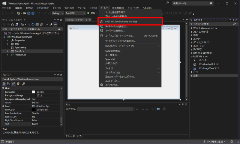Click the Code Snippet Manager menu icon

102,36
